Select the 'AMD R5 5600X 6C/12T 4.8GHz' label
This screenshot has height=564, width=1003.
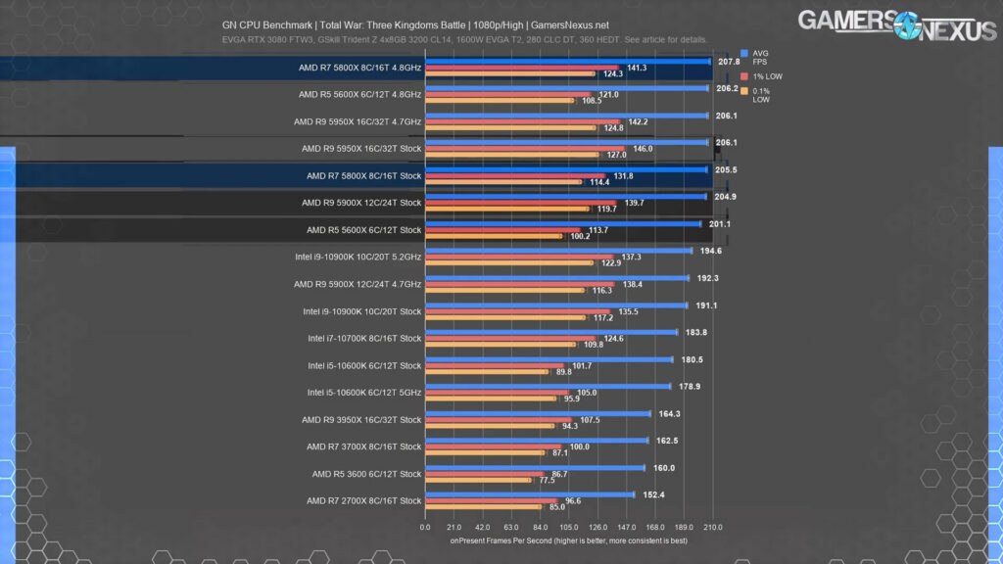(359, 95)
